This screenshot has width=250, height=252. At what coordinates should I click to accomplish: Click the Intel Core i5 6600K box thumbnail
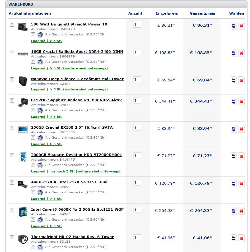(23, 211)
